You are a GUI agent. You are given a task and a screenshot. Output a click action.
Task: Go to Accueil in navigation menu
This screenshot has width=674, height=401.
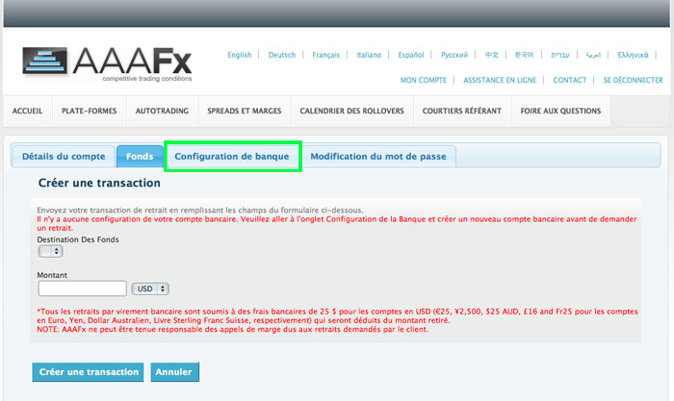[27, 111]
